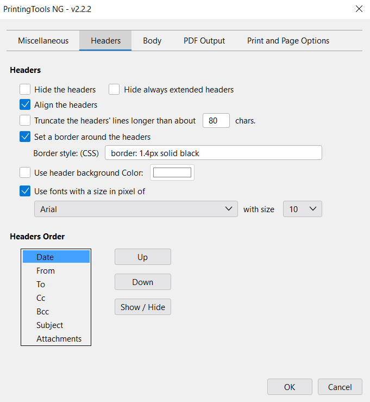The image size is (370, 402).
Task: Open the Arial font family dropdown
Action: pos(136,209)
